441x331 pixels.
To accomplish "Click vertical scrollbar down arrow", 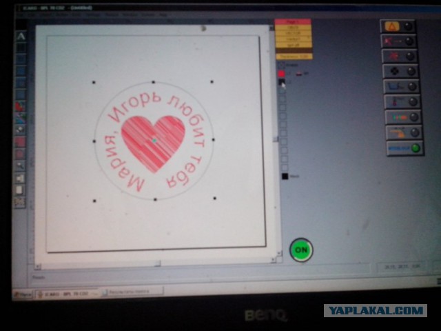I will [x=278, y=253].
